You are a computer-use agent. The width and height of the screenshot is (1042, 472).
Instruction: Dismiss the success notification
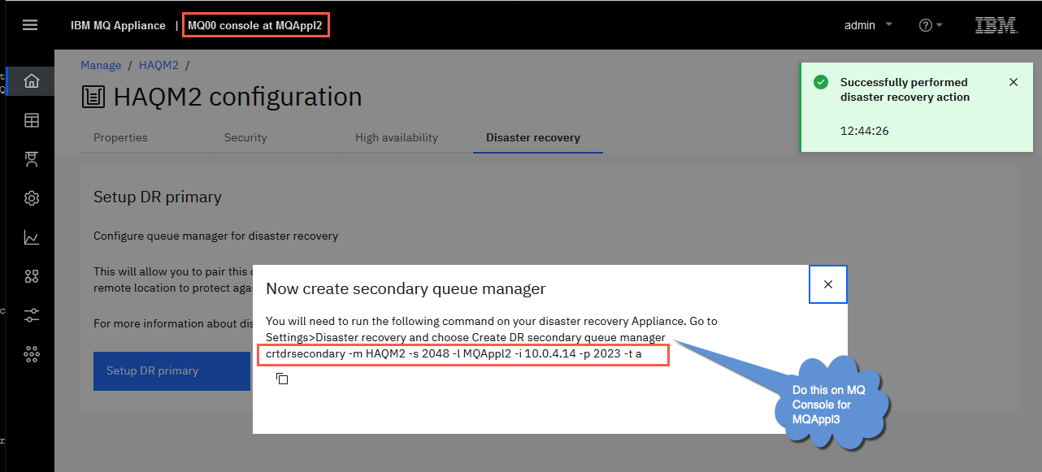point(1013,82)
